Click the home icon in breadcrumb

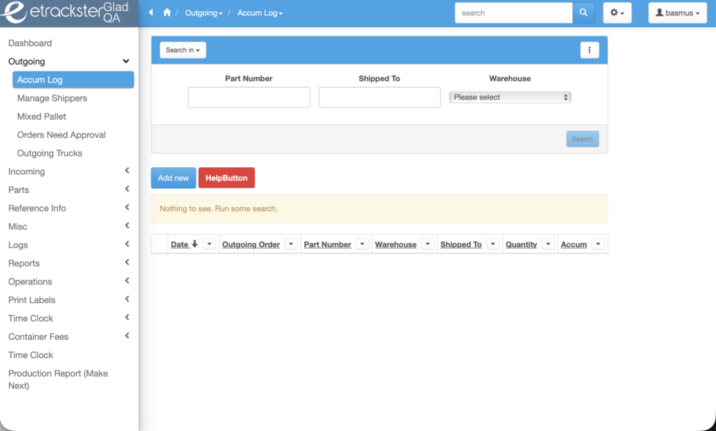[x=166, y=13]
